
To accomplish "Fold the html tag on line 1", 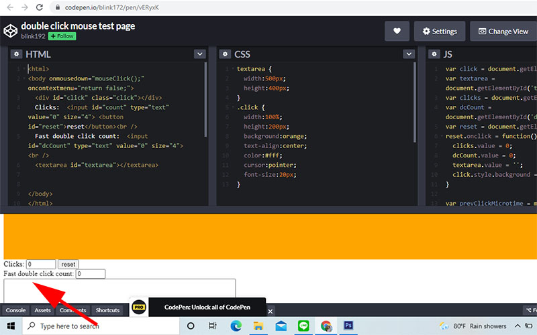I will (x=24, y=69).
